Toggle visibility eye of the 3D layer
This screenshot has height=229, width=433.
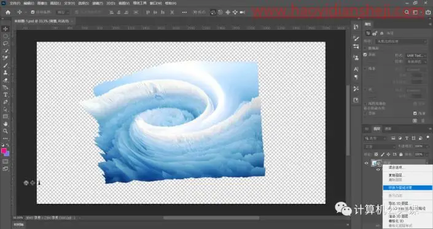pyautogui.click(x=366, y=163)
